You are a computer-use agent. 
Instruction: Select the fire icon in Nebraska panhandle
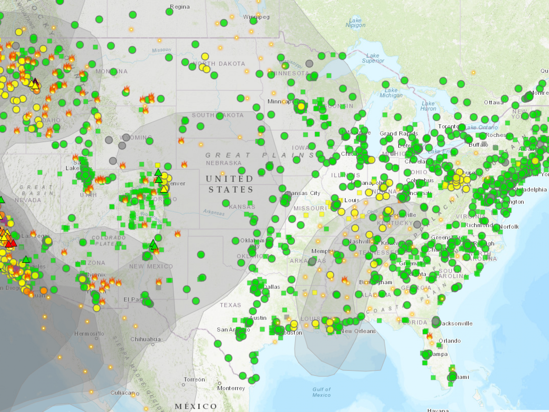coord(184,164)
